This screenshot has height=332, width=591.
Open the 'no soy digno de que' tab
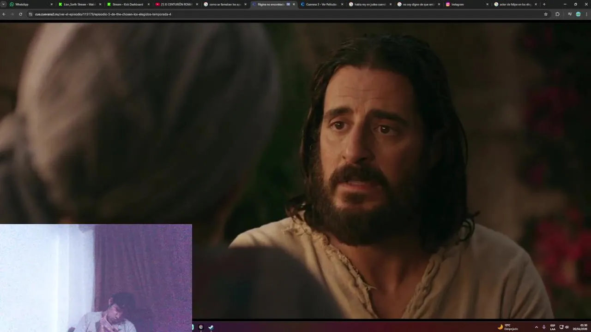coord(418,4)
